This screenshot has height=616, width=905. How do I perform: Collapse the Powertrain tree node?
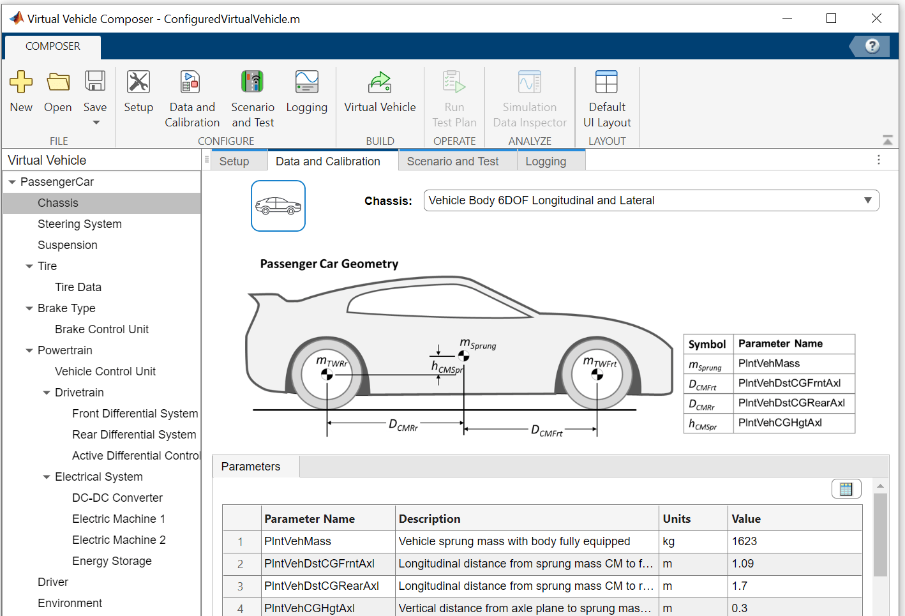(29, 350)
